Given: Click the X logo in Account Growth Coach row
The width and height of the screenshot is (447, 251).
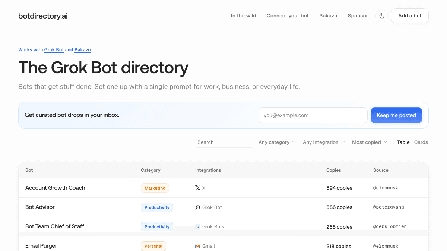Looking at the screenshot, I should click(x=198, y=188).
